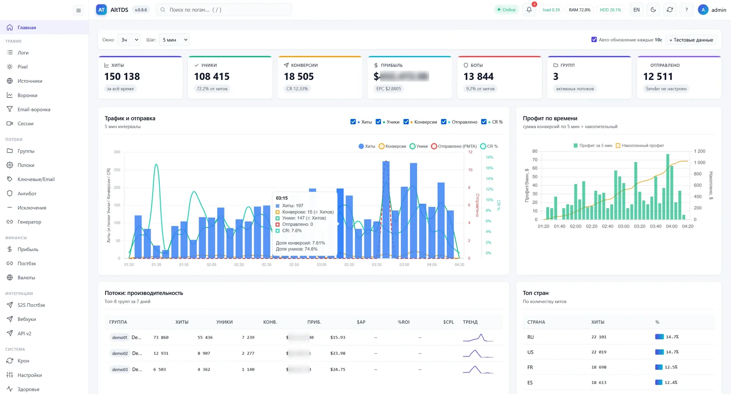Toggle EN language button
The height and width of the screenshot is (394, 731).
click(x=636, y=10)
